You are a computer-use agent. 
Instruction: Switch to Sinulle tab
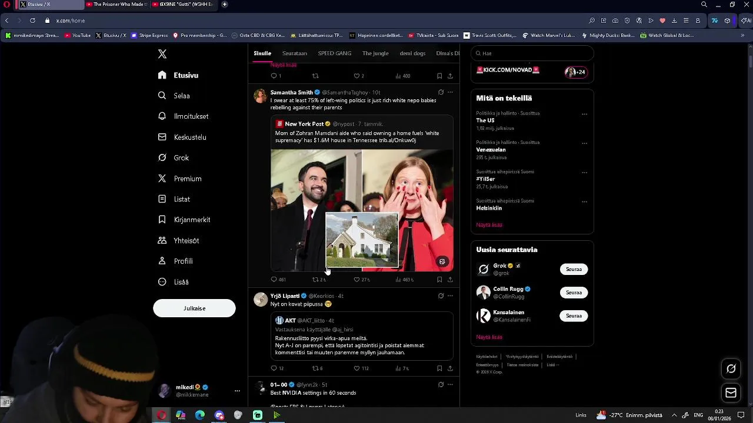[262, 53]
